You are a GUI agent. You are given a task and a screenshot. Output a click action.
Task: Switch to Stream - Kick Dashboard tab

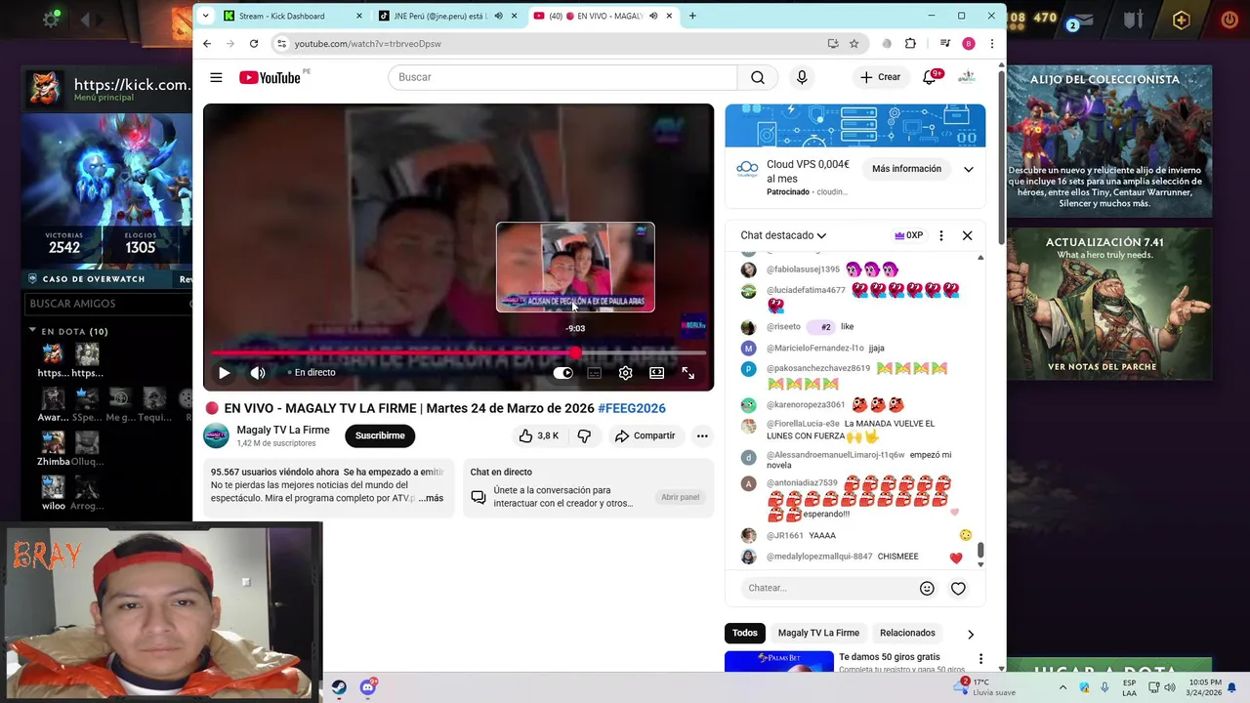(x=293, y=16)
